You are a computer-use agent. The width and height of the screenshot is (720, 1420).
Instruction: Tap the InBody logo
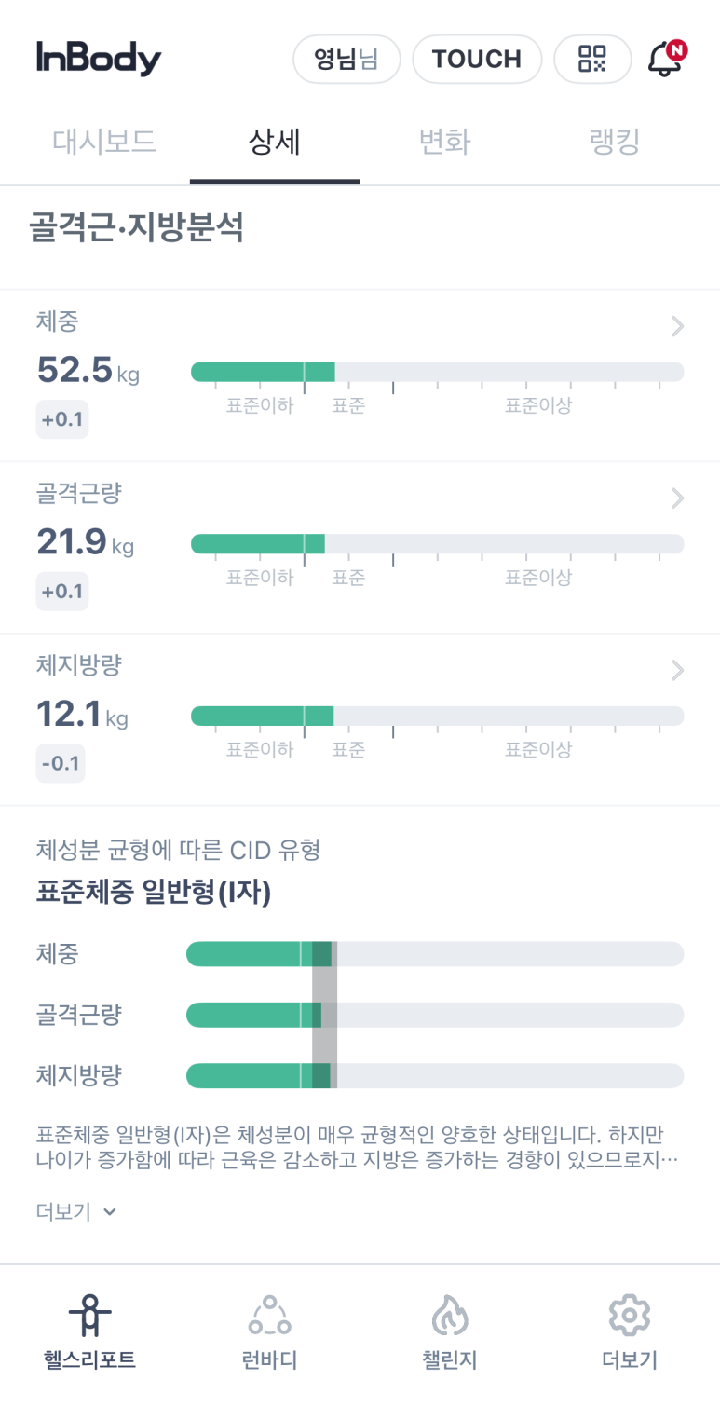(100, 59)
